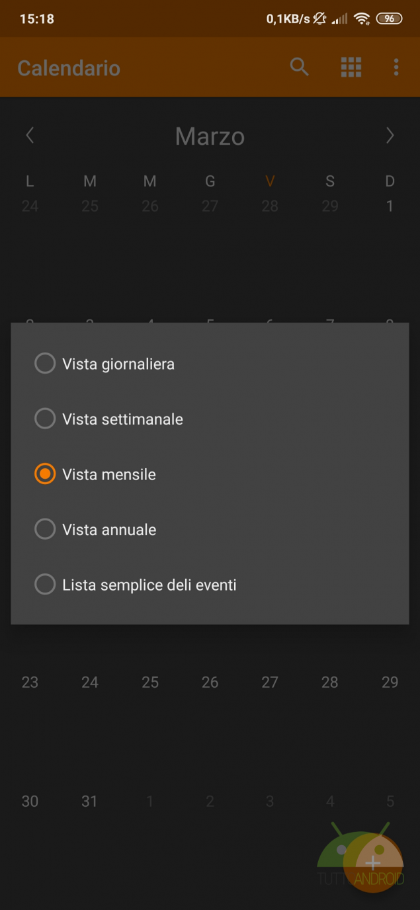Tap day 26 in the fourth week
This screenshot has width=420, height=910.
(x=210, y=682)
